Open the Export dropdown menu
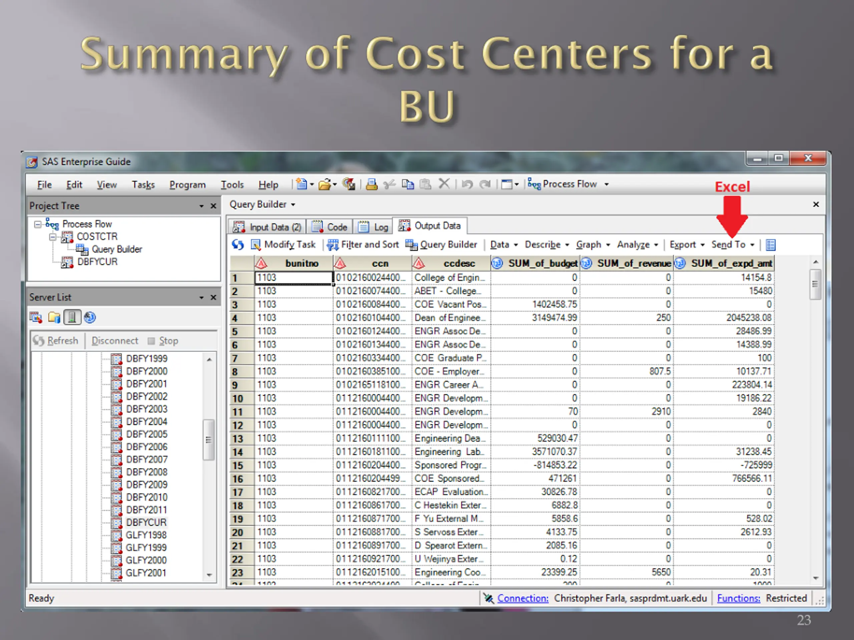Viewport: 854px width, 640px height. (x=687, y=245)
